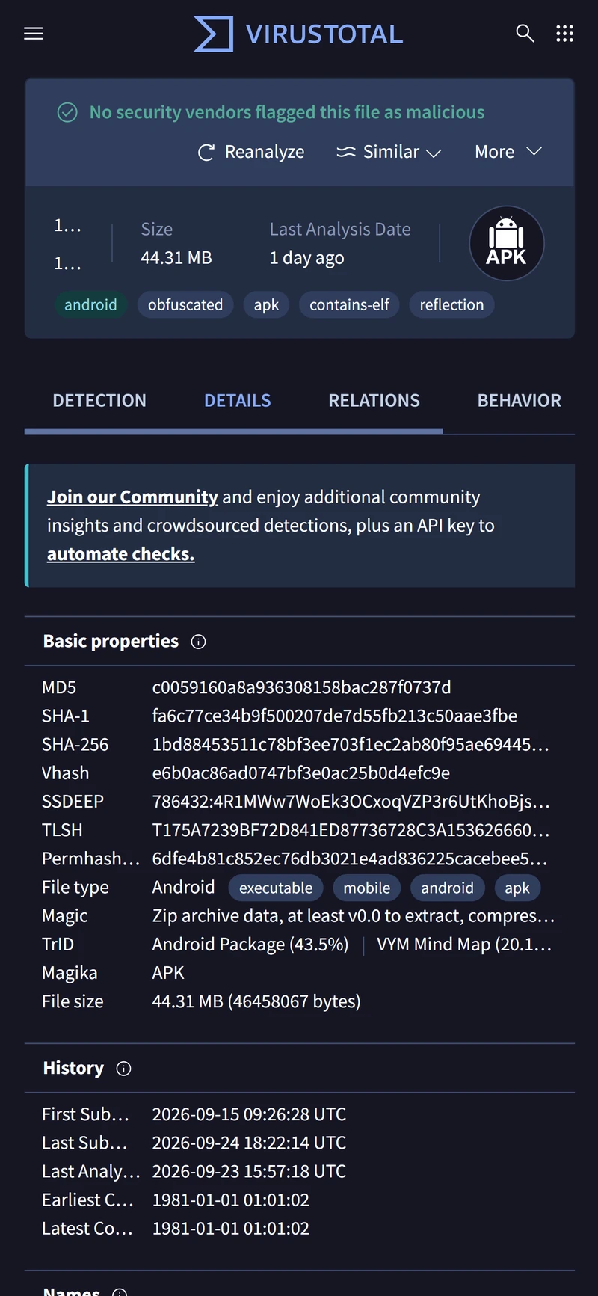Select the SSDEEP value starting 786432
This screenshot has height=1296, width=598.
(351, 802)
